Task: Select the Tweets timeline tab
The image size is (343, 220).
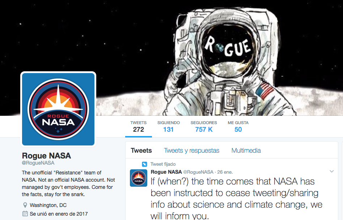Action: point(141,151)
